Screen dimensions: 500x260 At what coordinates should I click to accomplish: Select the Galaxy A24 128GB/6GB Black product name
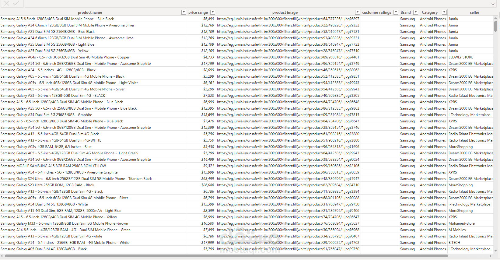(48, 70)
